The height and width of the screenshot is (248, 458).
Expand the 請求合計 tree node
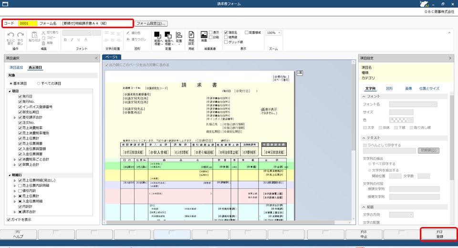click(x=15, y=212)
